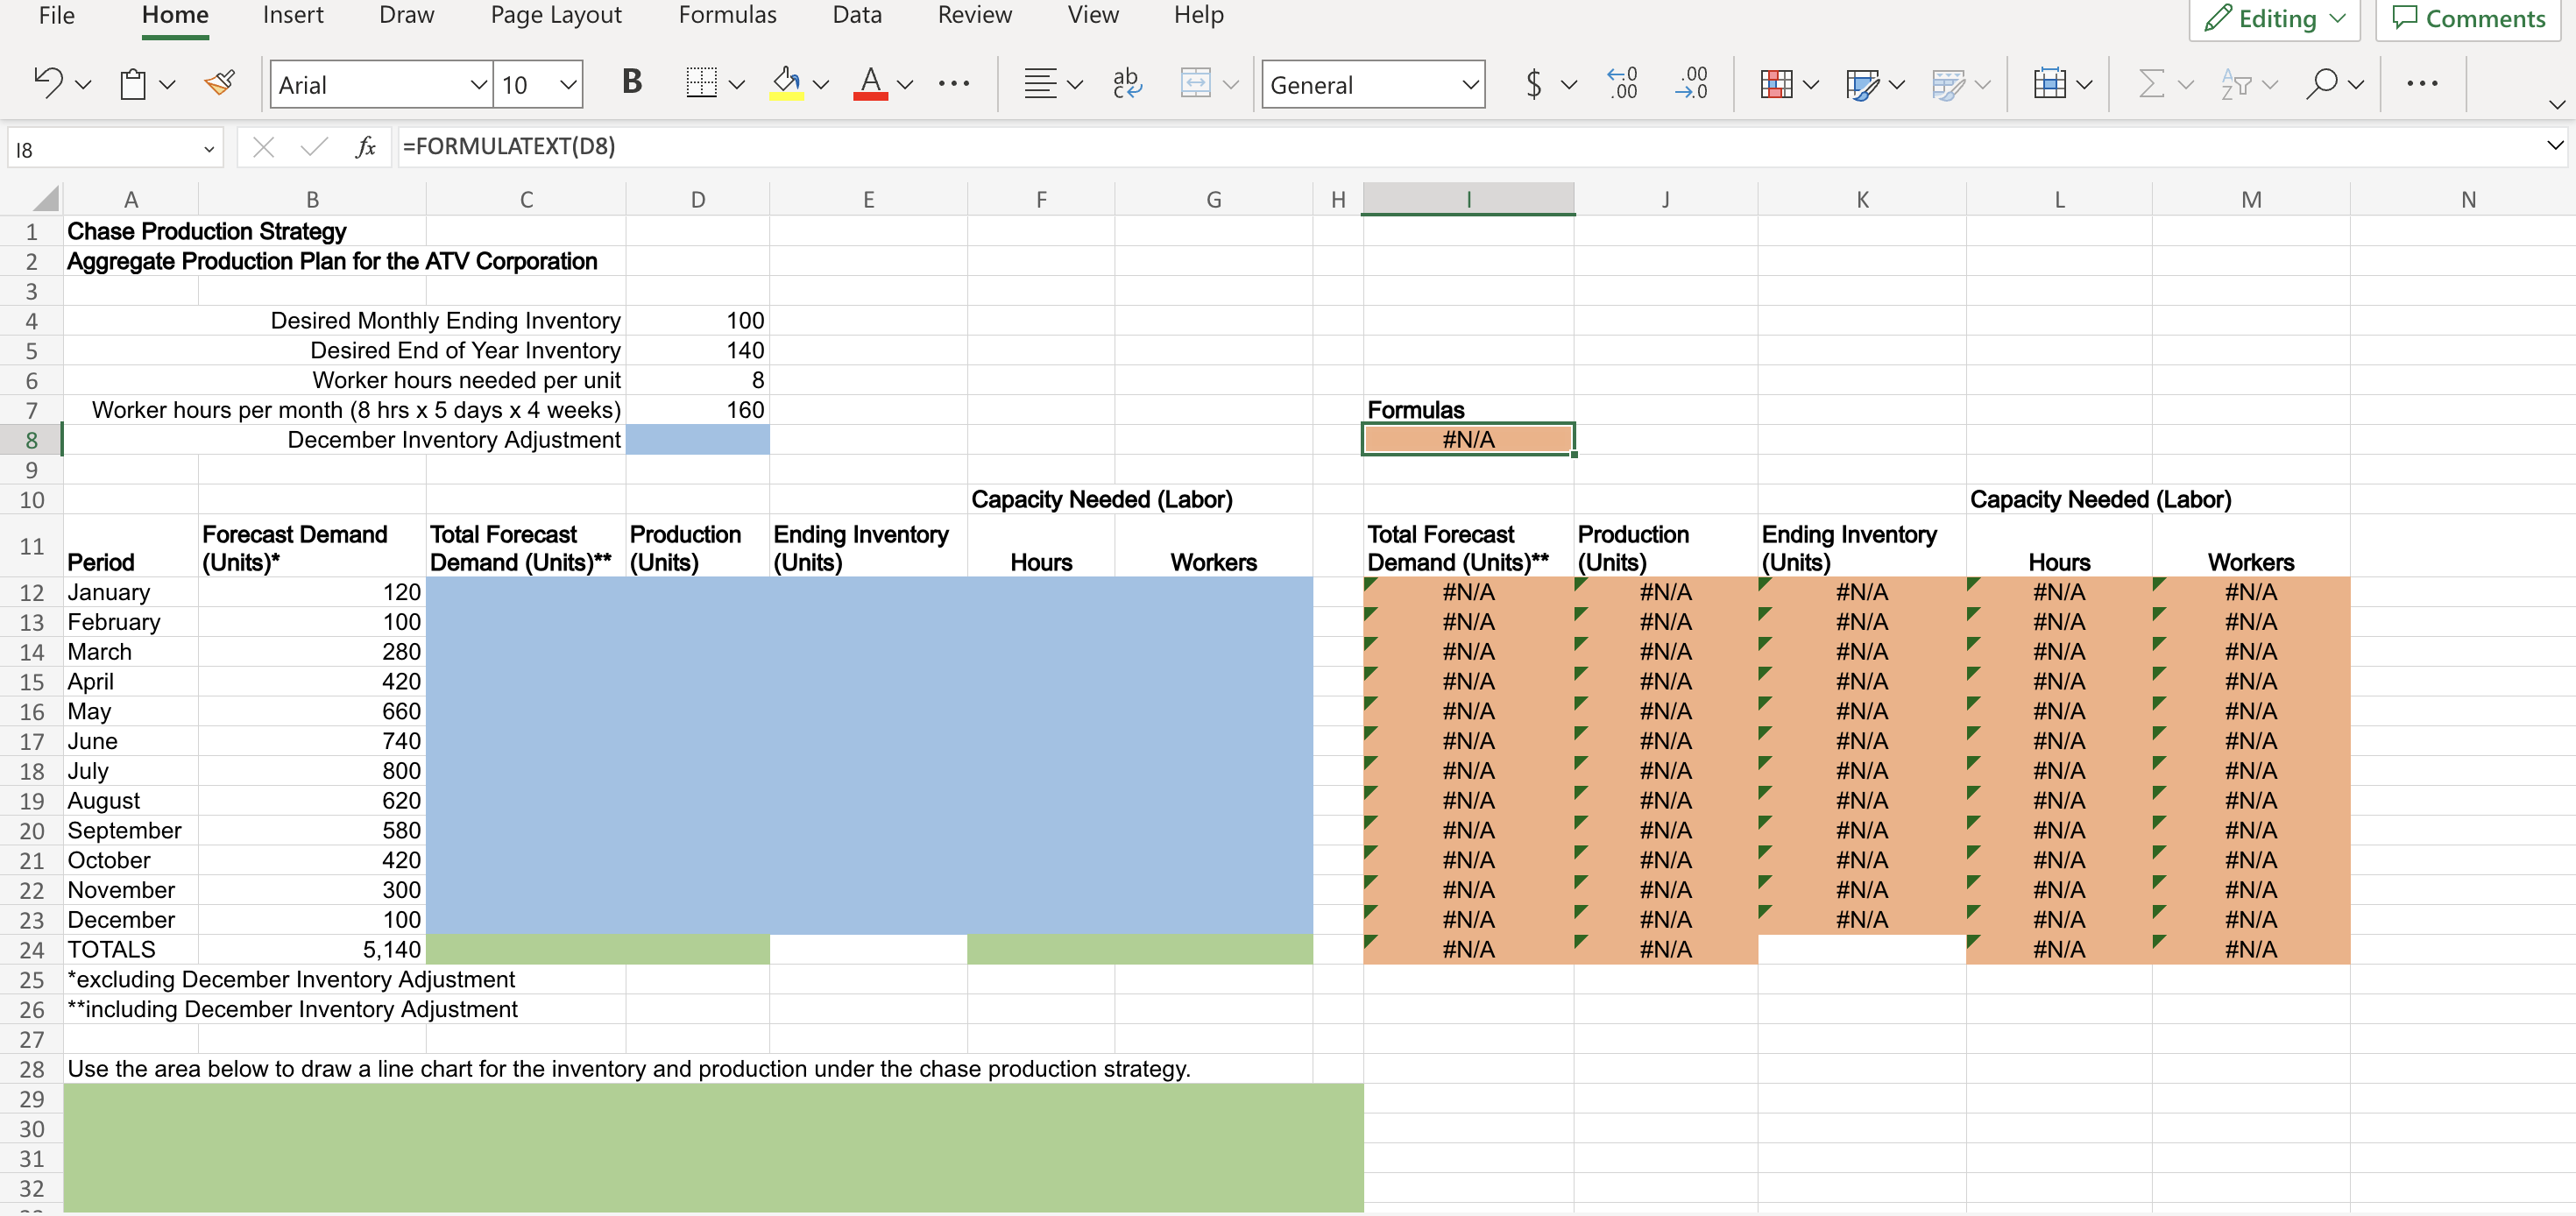2576x1216 pixels.
Task: Select cell D8 in the December Inventory Adjustment row
Action: (698, 440)
